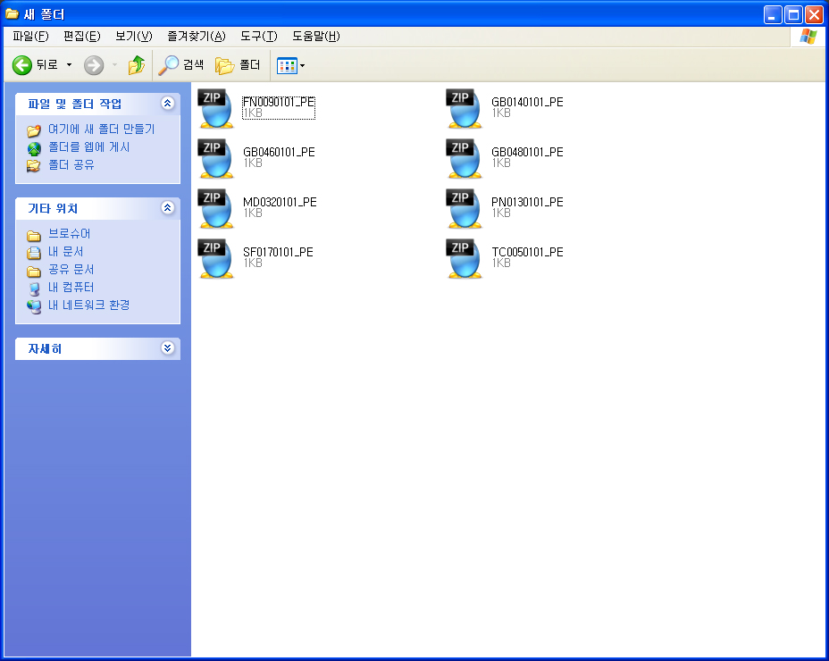Open the 파일(F) menu
The height and width of the screenshot is (661, 829).
tap(30, 36)
